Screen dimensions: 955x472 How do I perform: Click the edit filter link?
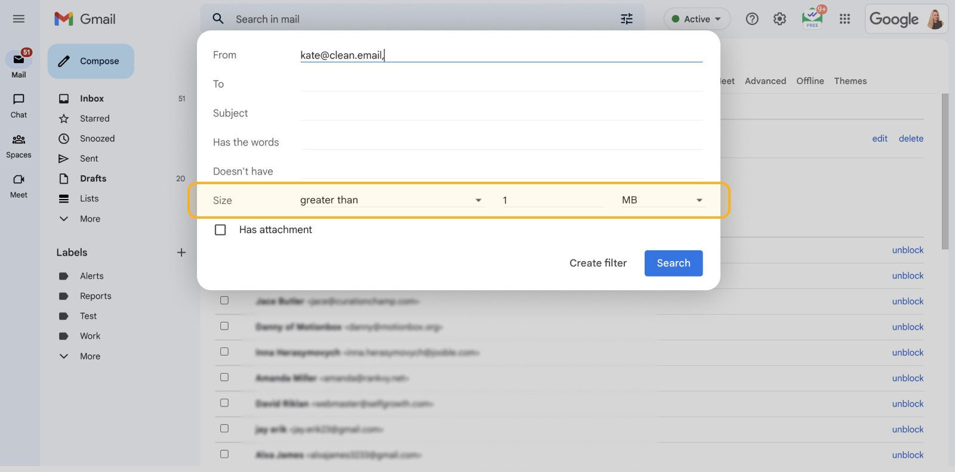click(x=880, y=138)
